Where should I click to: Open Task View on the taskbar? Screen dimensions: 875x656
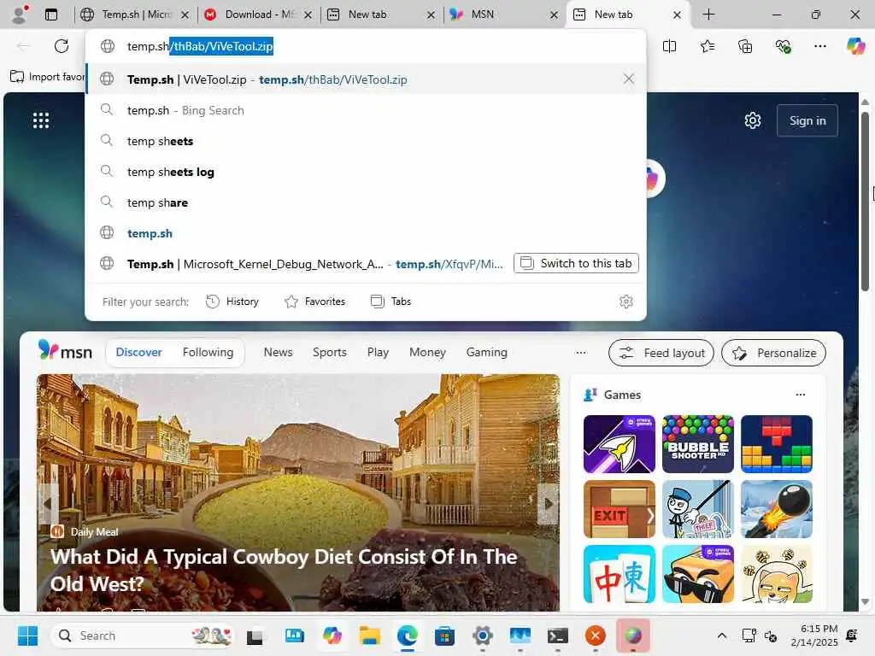click(255, 635)
